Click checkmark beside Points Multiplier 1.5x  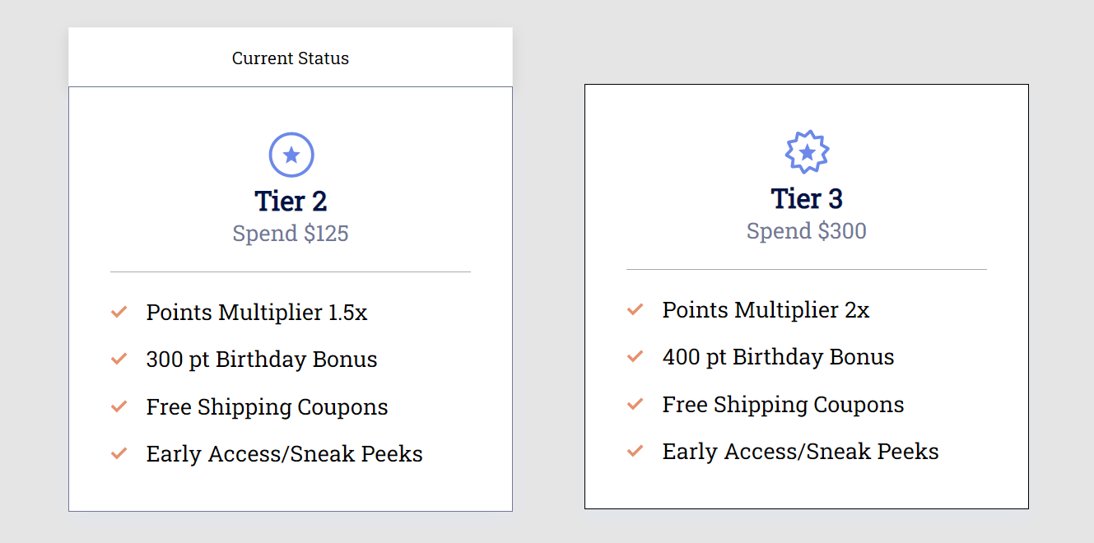tap(119, 312)
